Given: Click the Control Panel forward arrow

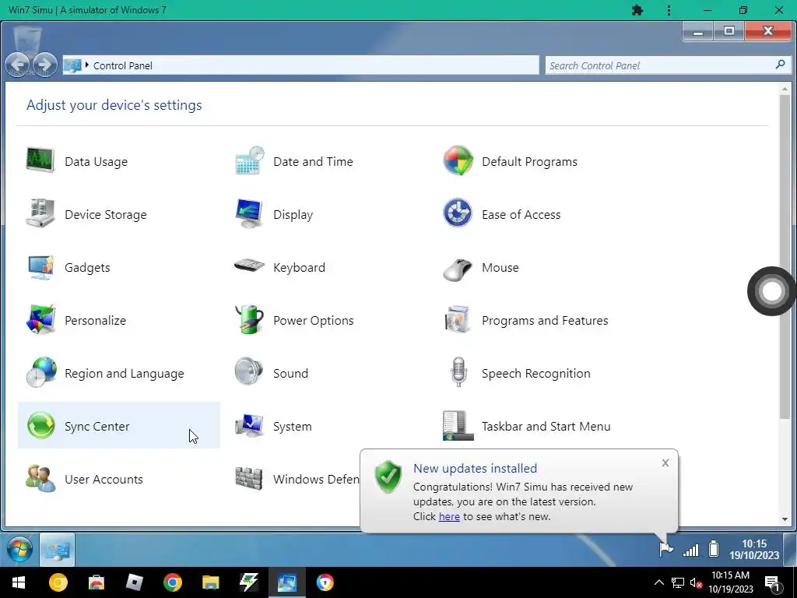Looking at the screenshot, I should pyautogui.click(x=44, y=65).
